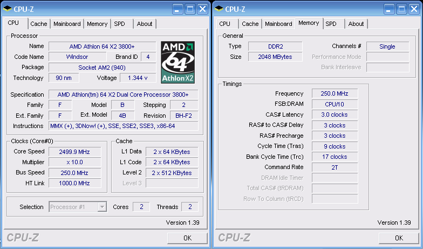423x249 pixels.
Task: Click the Channels # value 'Single'
Action: tap(387, 46)
